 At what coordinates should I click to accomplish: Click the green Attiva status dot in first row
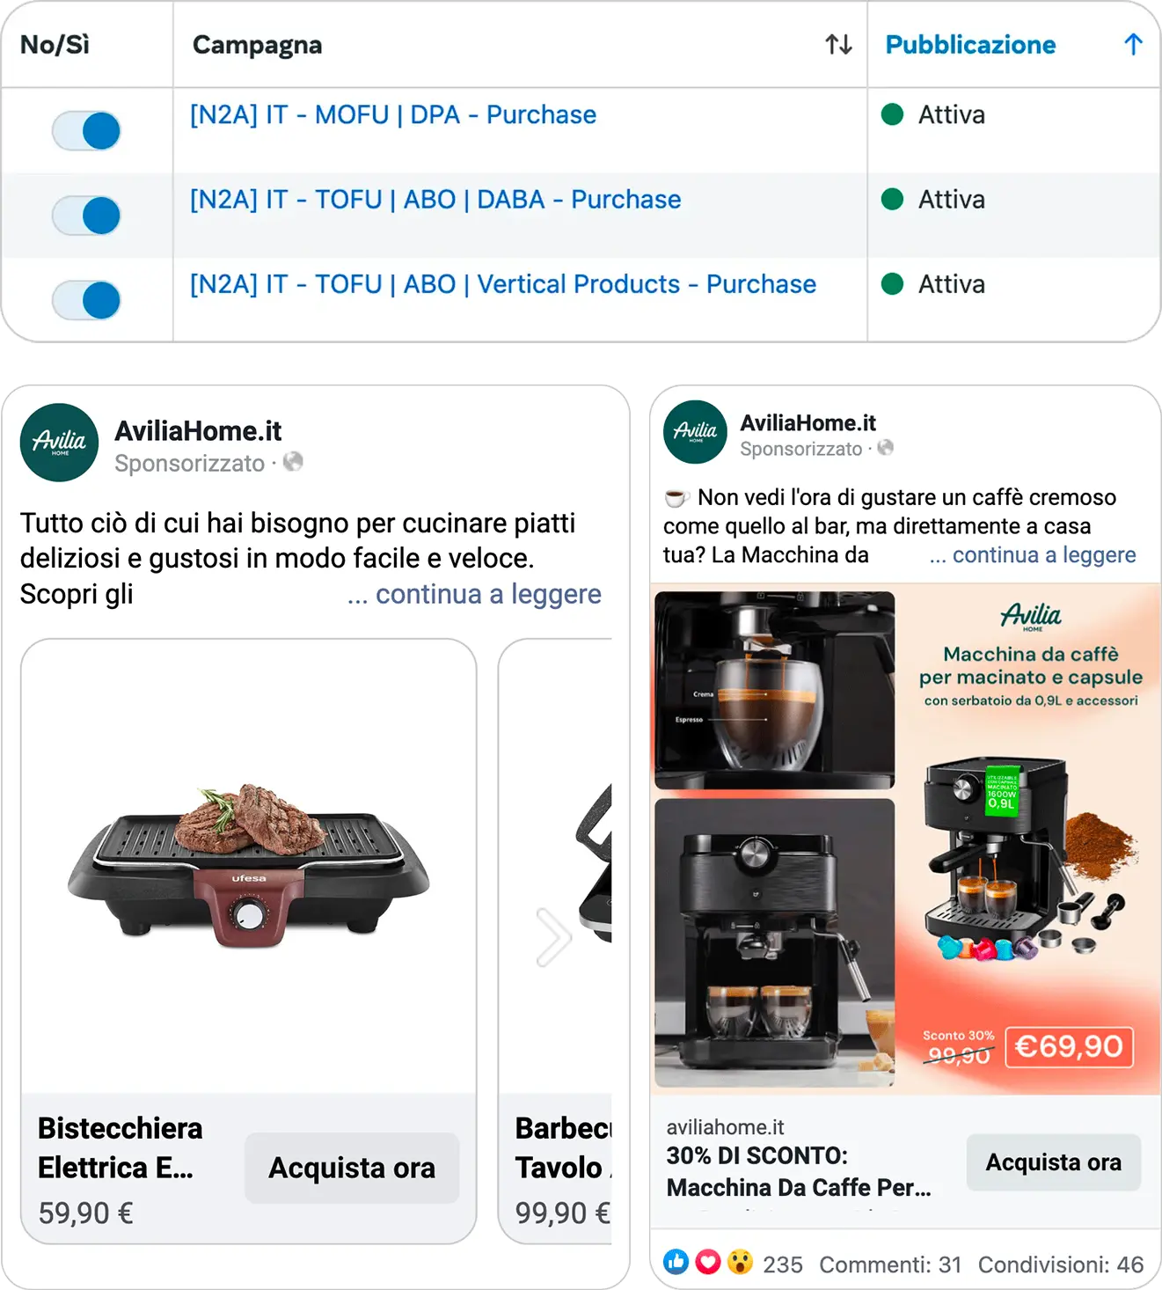892,114
